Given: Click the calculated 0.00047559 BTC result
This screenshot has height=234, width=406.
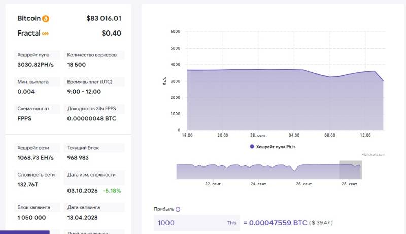Looking at the screenshot, I should point(278,223).
